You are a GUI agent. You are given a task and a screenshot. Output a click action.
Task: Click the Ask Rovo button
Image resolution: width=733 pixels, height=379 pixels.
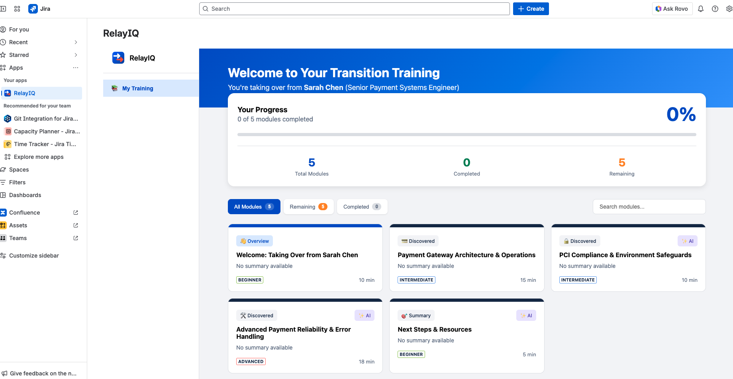tap(672, 9)
